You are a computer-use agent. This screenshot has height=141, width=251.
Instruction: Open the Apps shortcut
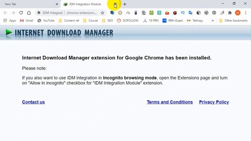tap(9, 20)
